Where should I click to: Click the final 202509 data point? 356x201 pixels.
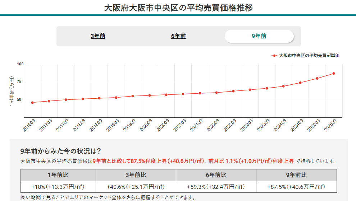pyautogui.click(x=334, y=73)
